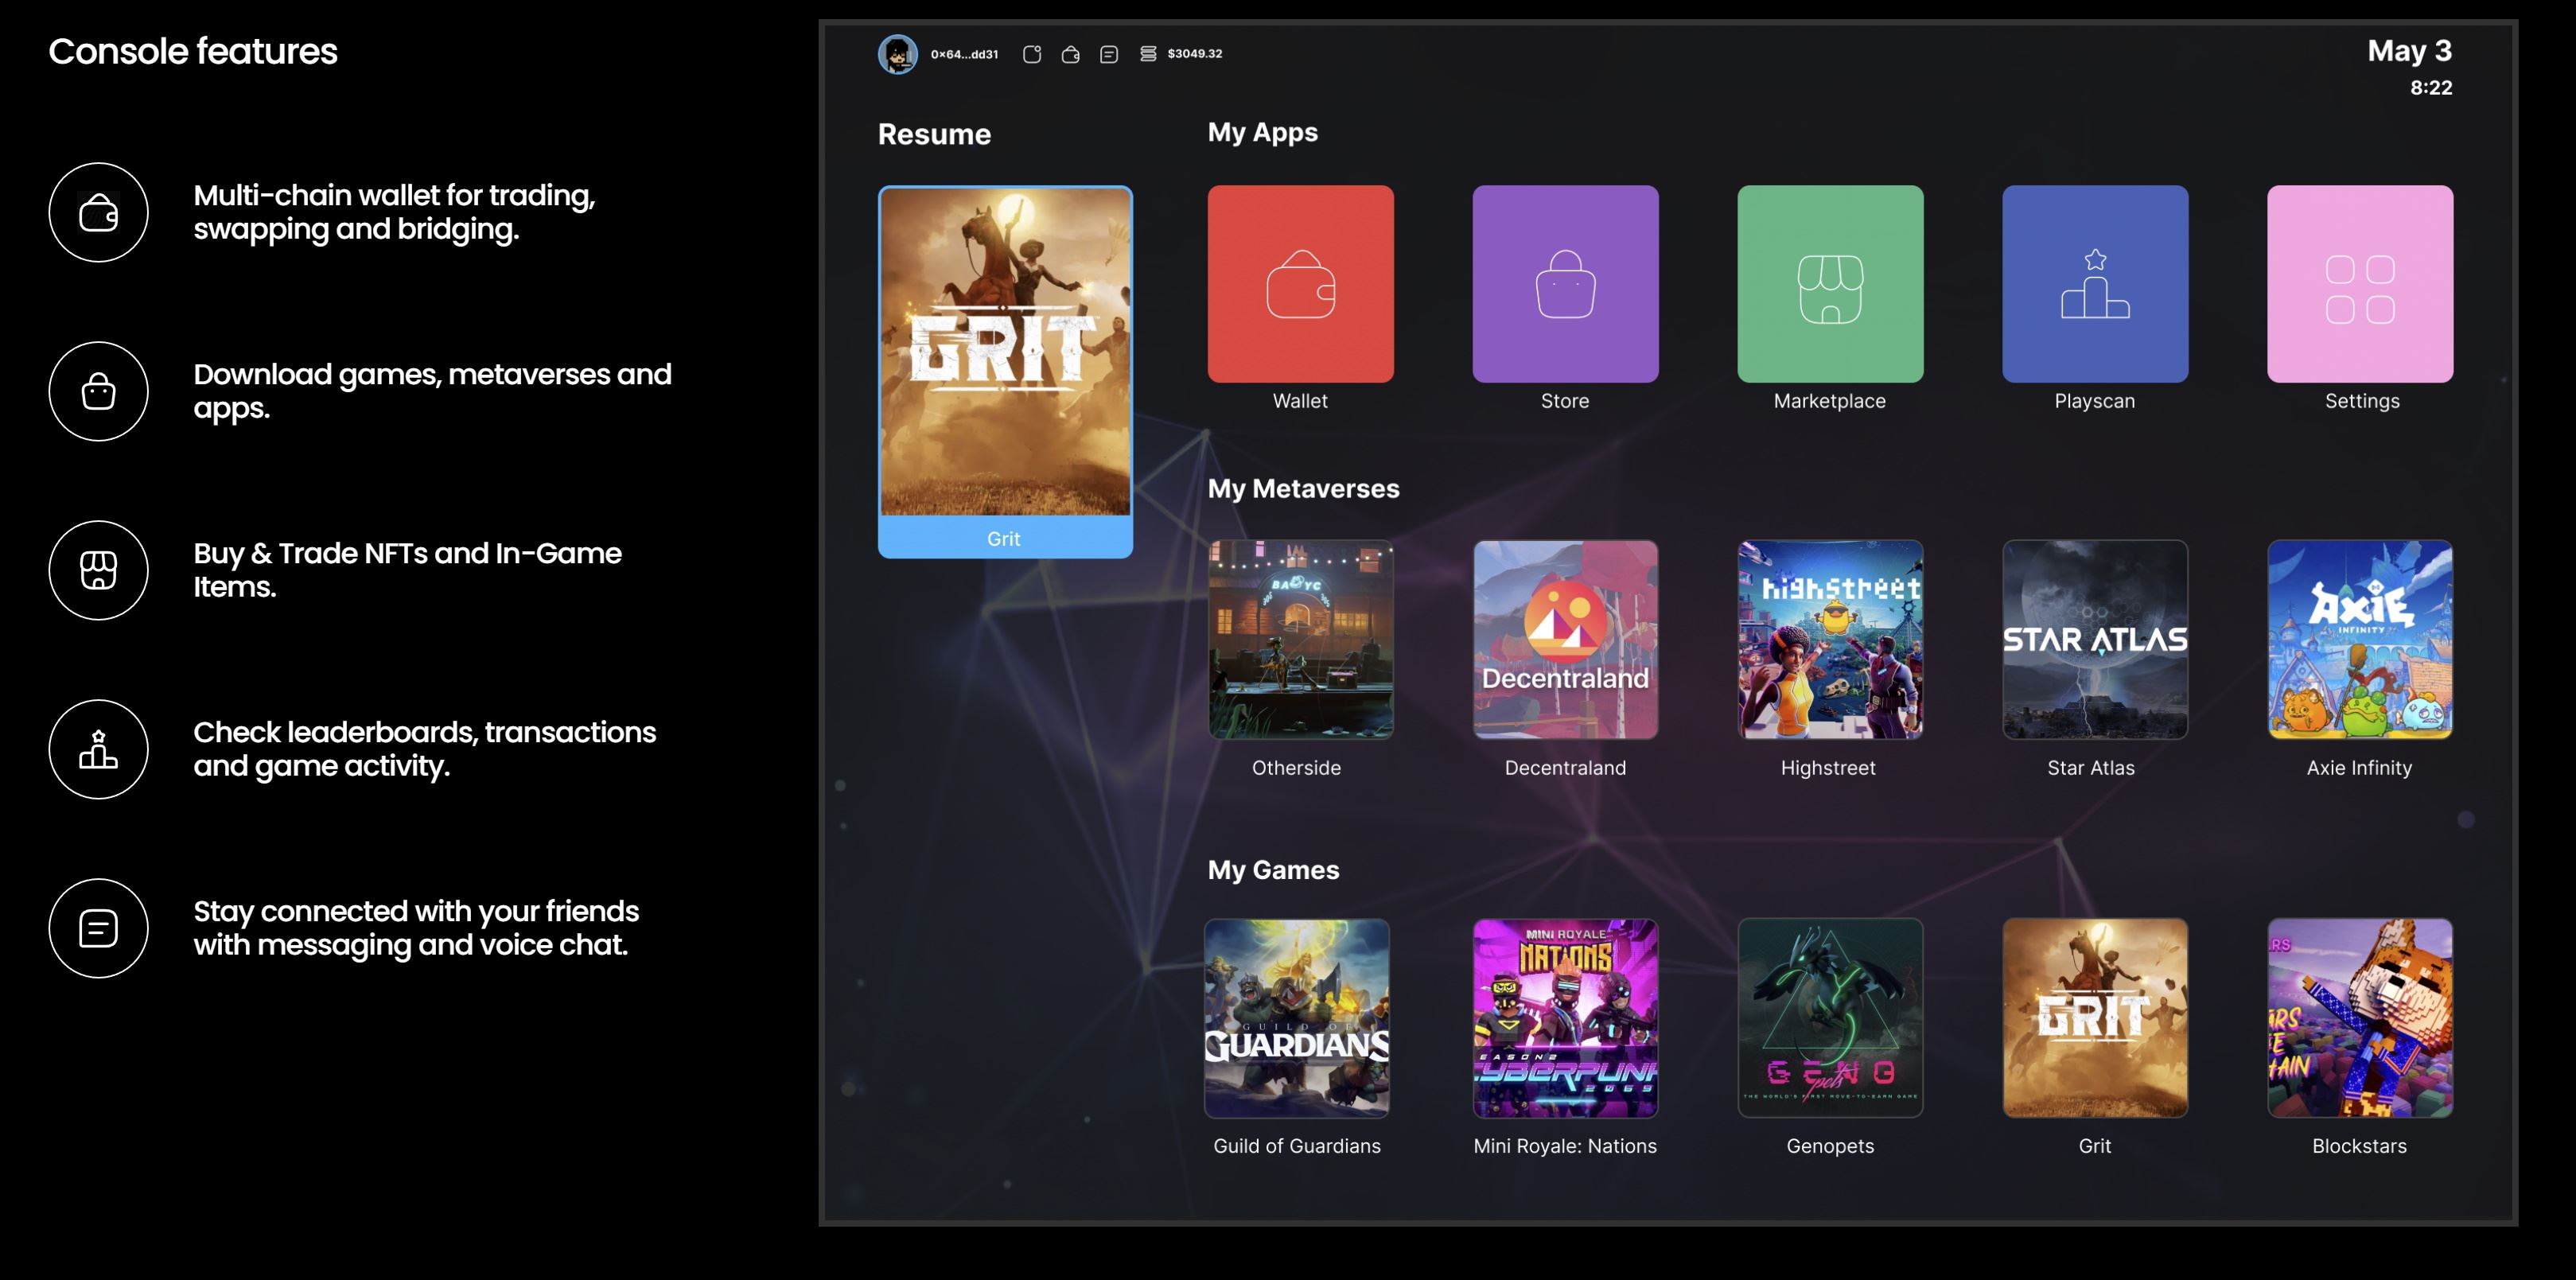Launch Mini Royale: Nations
Image resolution: width=2576 pixels, height=1280 pixels.
point(1565,1018)
